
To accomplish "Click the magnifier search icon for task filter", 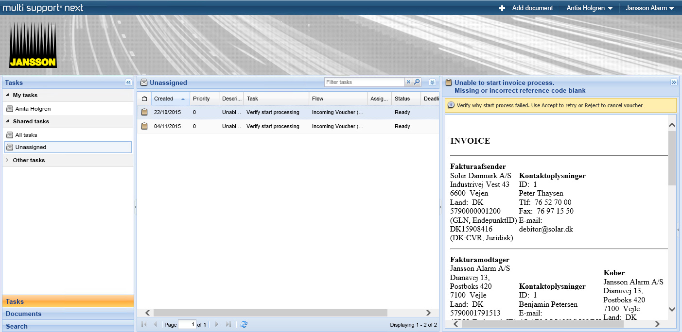I will [417, 82].
